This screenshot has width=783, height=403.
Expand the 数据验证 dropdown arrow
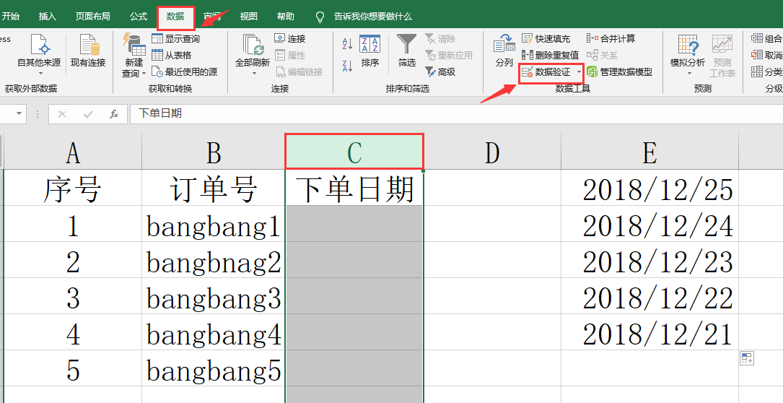pos(579,72)
